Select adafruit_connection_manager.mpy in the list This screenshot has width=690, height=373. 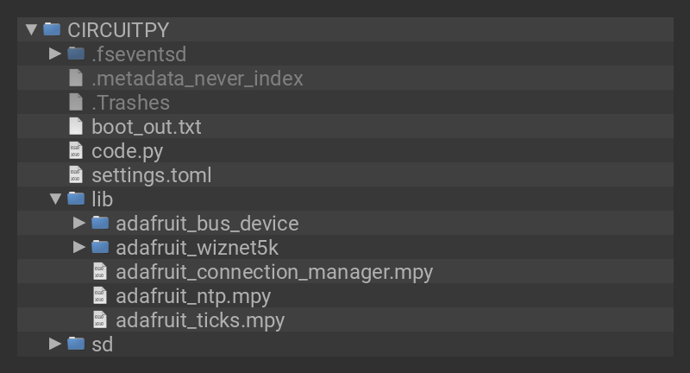pyautogui.click(x=273, y=271)
